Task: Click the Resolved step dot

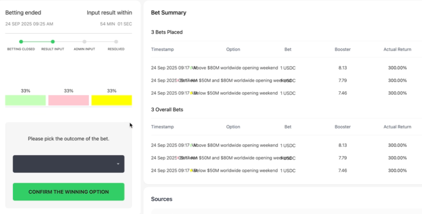Action: (116, 42)
